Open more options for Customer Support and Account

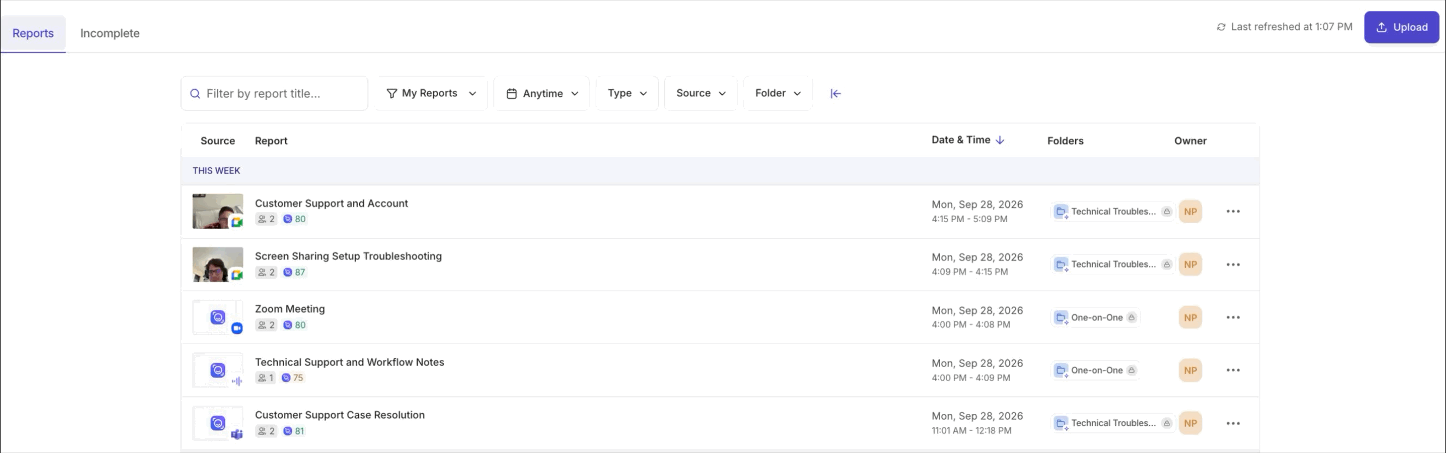[x=1233, y=212]
